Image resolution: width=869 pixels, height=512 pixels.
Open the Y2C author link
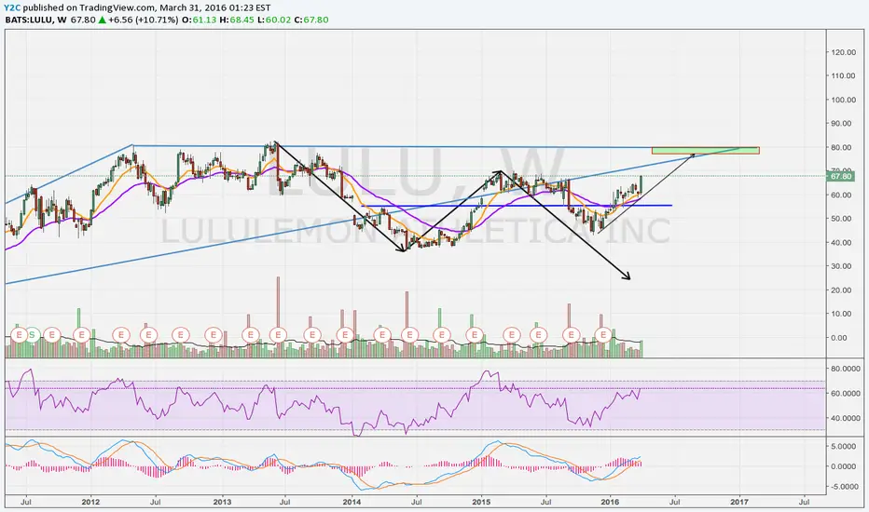[13, 7]
